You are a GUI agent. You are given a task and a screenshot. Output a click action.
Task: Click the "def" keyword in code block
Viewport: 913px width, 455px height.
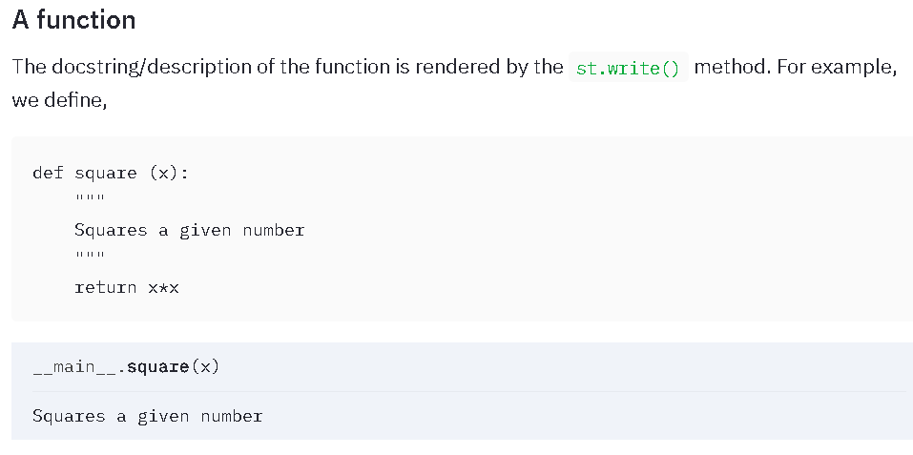48,174
